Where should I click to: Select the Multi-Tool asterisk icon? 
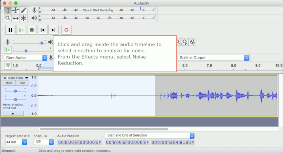click(x=23, y=18)
